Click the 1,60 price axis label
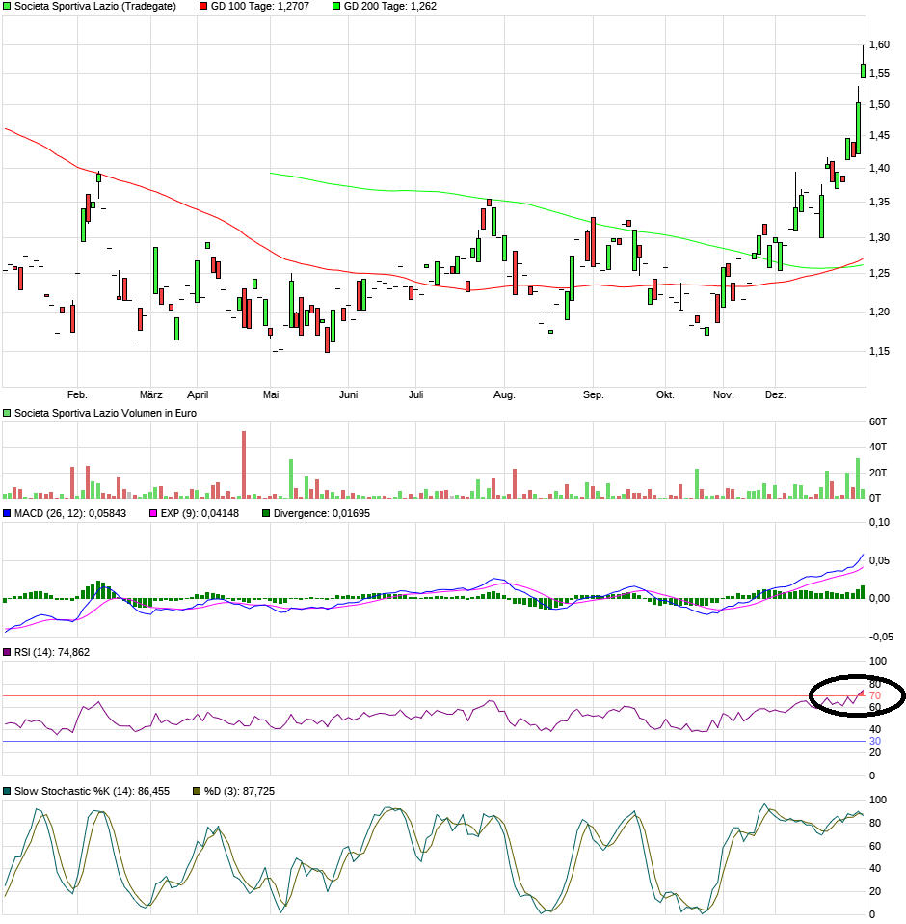Image resolution: width=906 pixels, height=924 pixels. click(x=880, y=44)
